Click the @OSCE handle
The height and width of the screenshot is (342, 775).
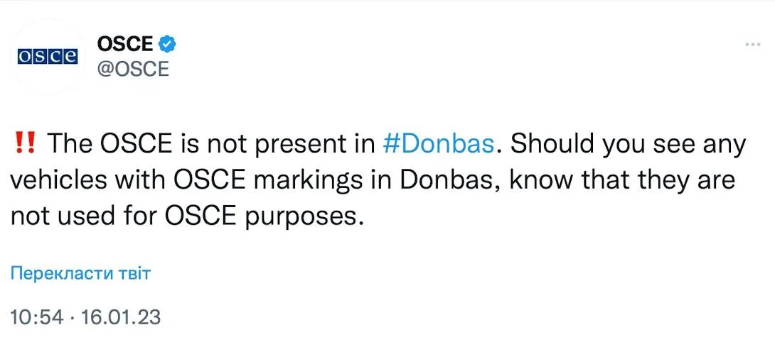(x=132, y=70)
